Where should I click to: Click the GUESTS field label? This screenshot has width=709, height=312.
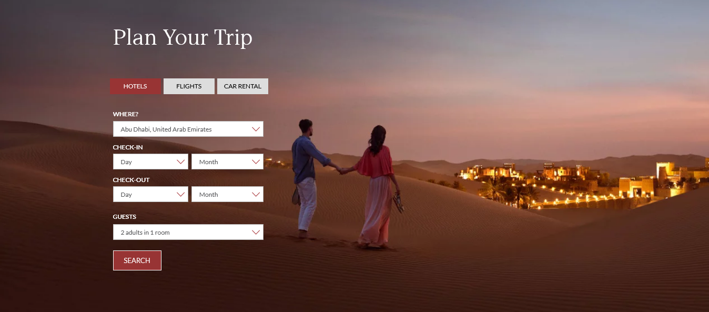click(x=125, y=217)
